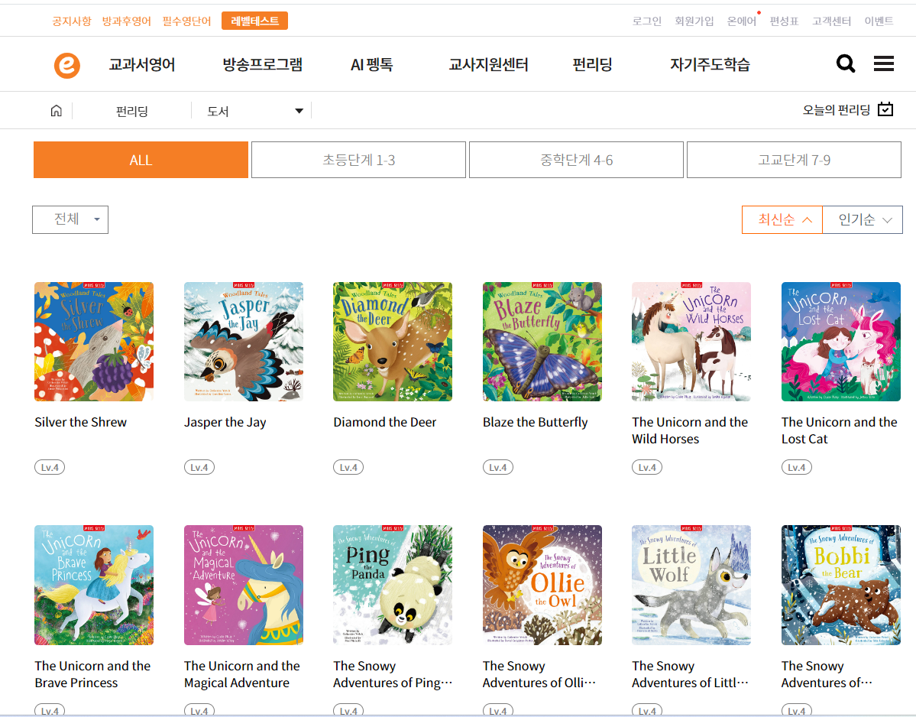
Task: Click 오늘의 펀리딩 text link
Action: click(x=836, y=110)
